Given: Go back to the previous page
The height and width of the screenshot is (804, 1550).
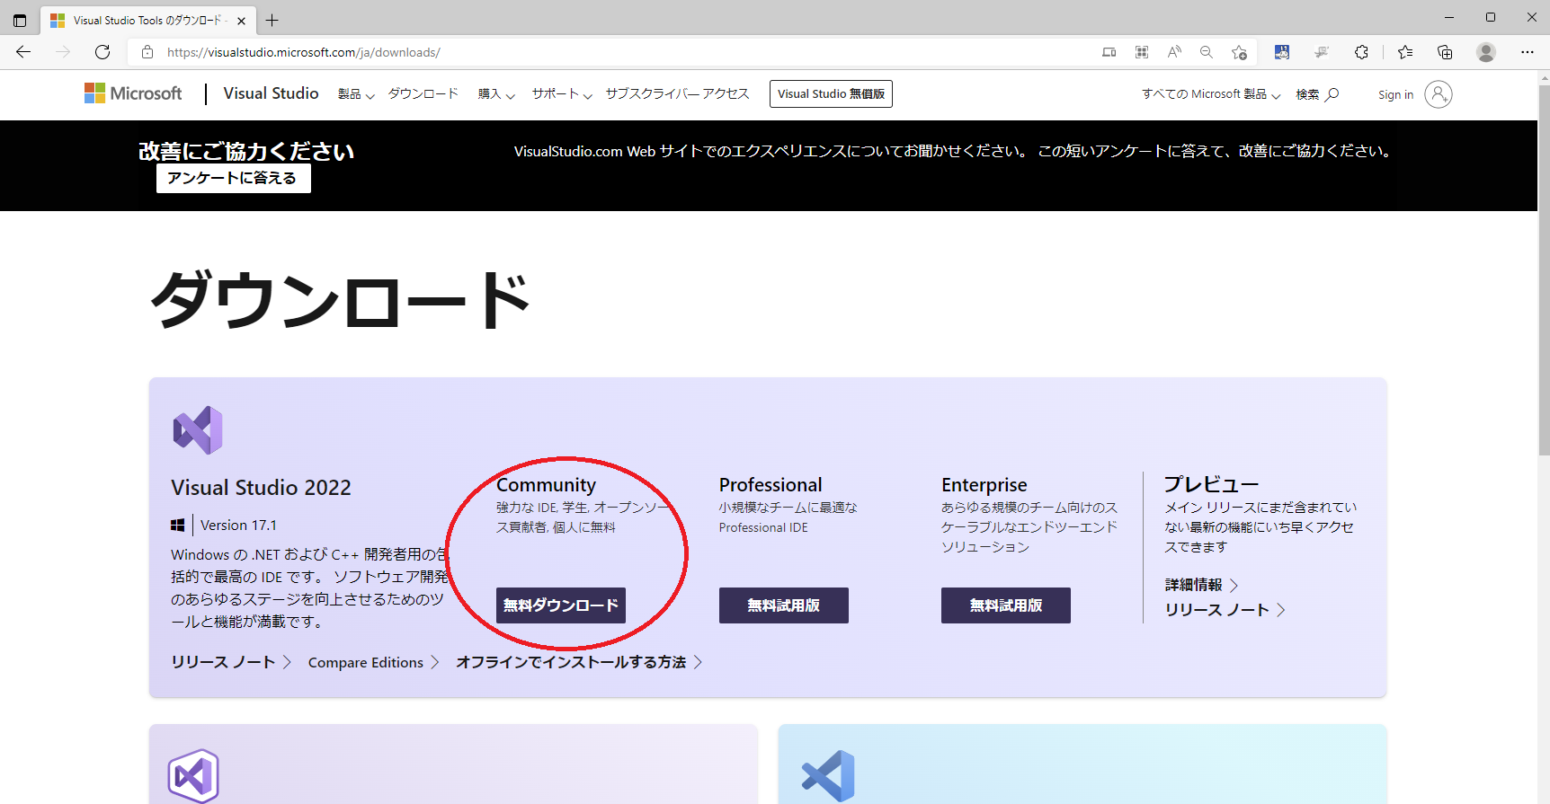Looking at the screenshot, I should point(23,52).
